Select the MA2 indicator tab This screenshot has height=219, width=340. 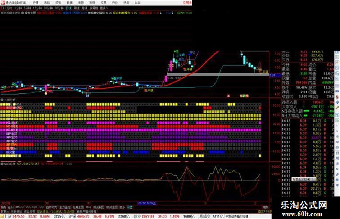coord(88,207)
